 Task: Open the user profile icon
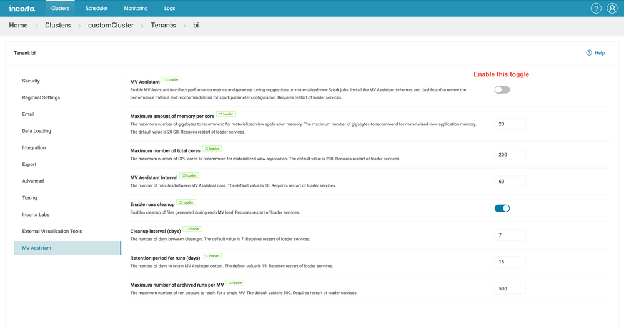[x=612, y=8]
